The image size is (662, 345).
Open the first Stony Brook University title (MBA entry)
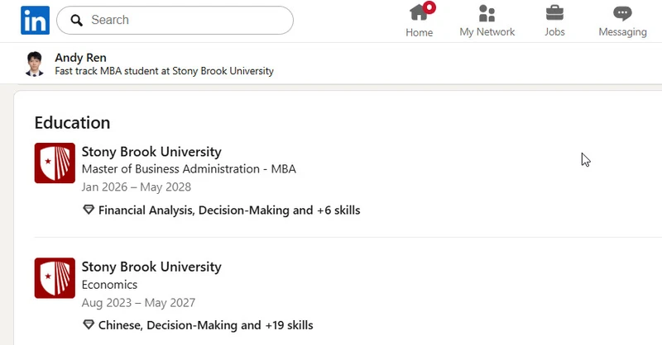pyautogui.click(x=151, y=152)
